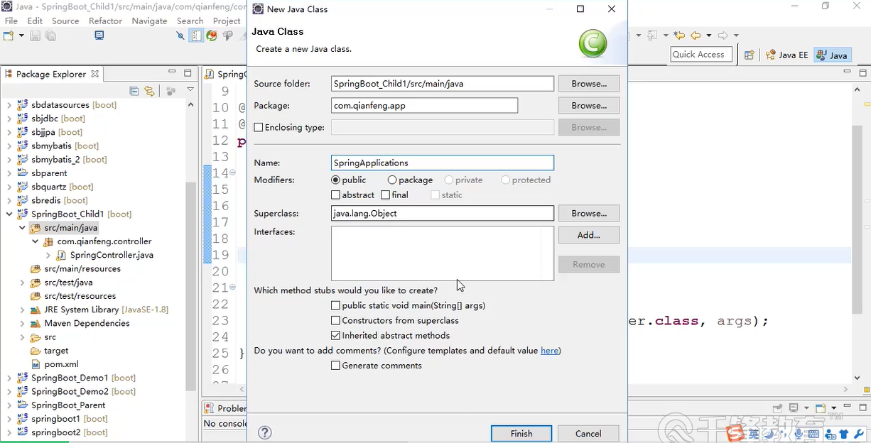Click the microphone icon in IME bar
This screenshot has height=443, width=871.
tap(799, 434)
